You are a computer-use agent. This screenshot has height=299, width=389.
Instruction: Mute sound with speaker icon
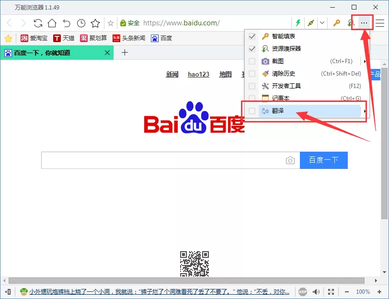[316, 292]
